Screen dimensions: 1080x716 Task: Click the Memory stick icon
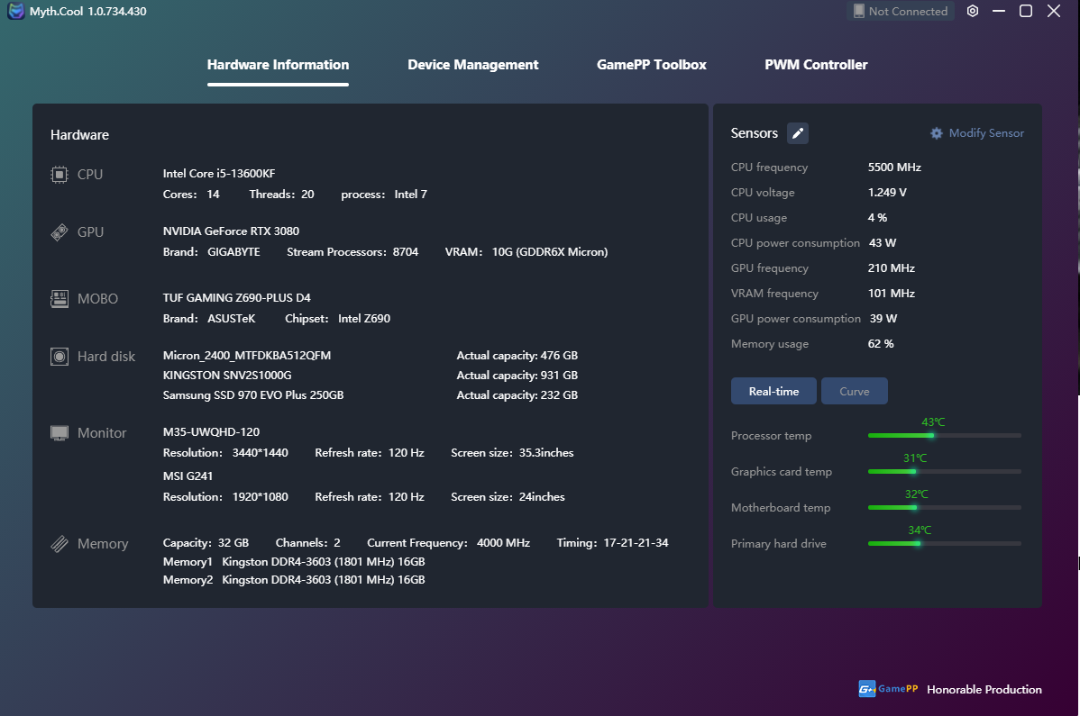coord(59,544)
